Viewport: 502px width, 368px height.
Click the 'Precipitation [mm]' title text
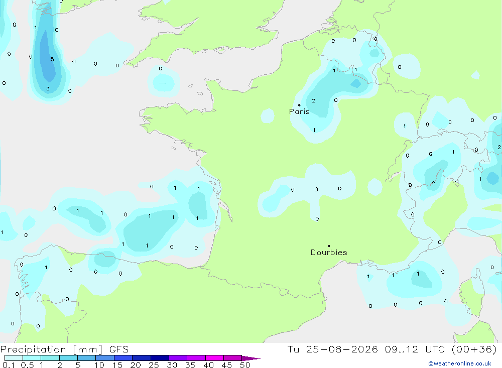pyautogui.click(x=51, y=349)
